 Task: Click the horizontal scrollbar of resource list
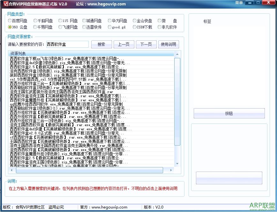pos(89,170)
